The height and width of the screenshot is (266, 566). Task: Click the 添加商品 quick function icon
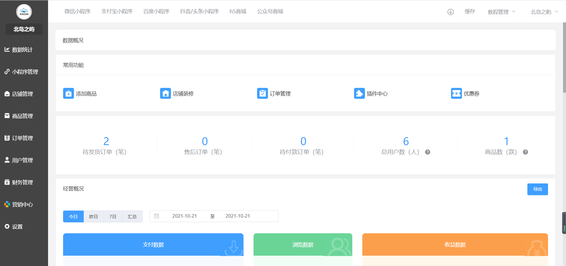coord(68,93)
